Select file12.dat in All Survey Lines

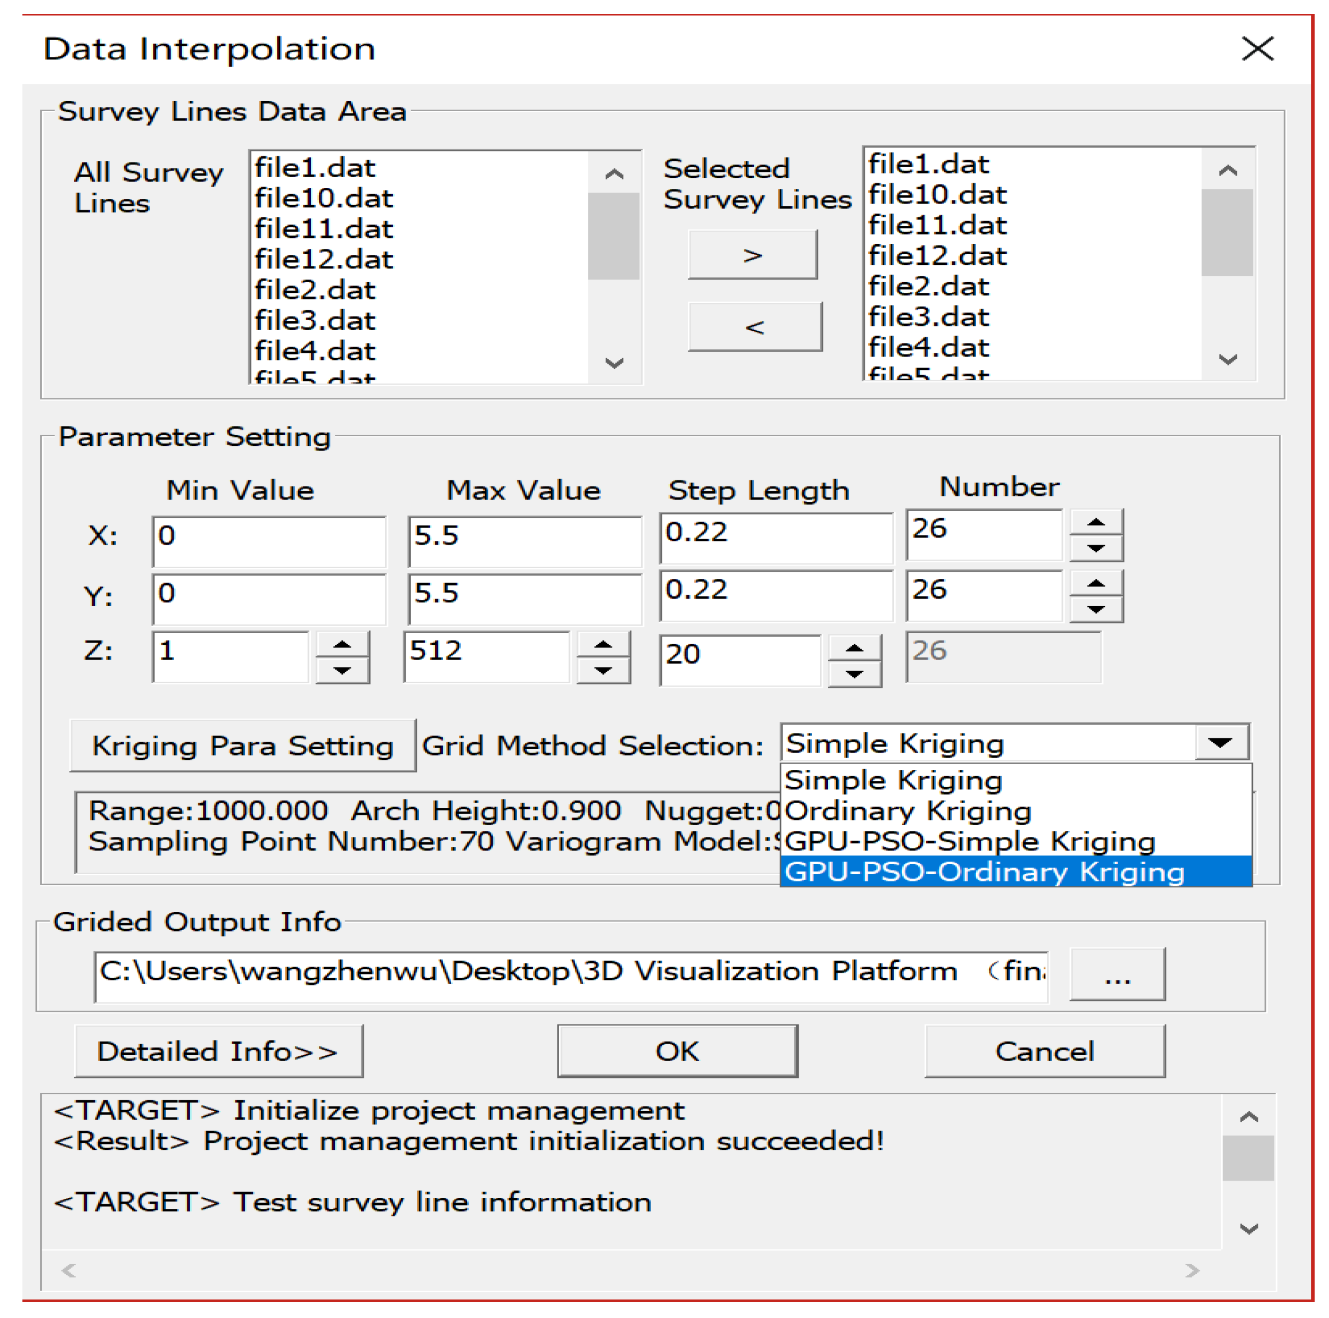tap(324, 259)
